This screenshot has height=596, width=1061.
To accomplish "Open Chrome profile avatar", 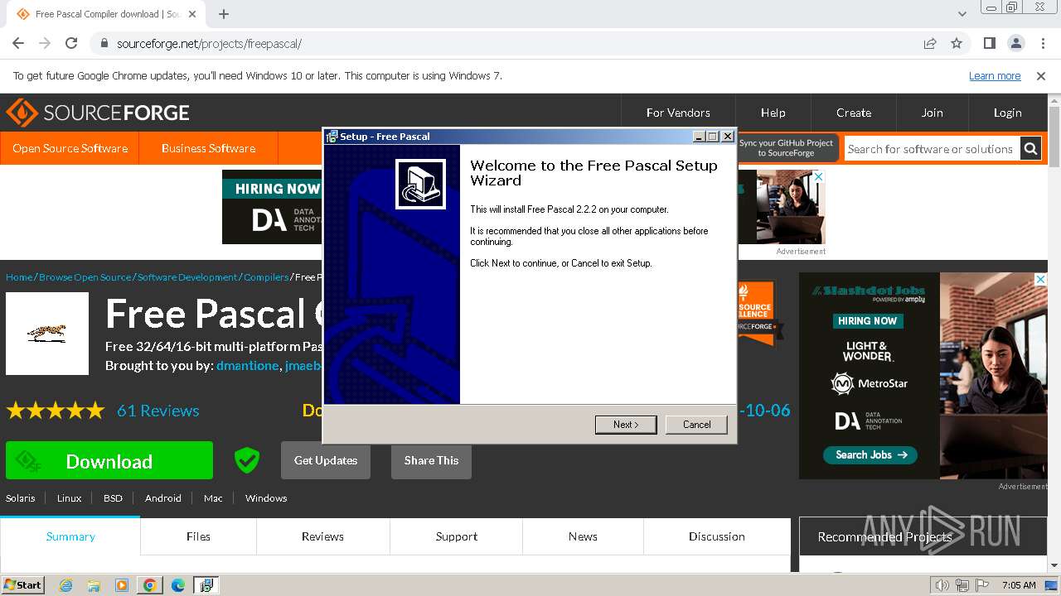I will tap(1015, 43).
